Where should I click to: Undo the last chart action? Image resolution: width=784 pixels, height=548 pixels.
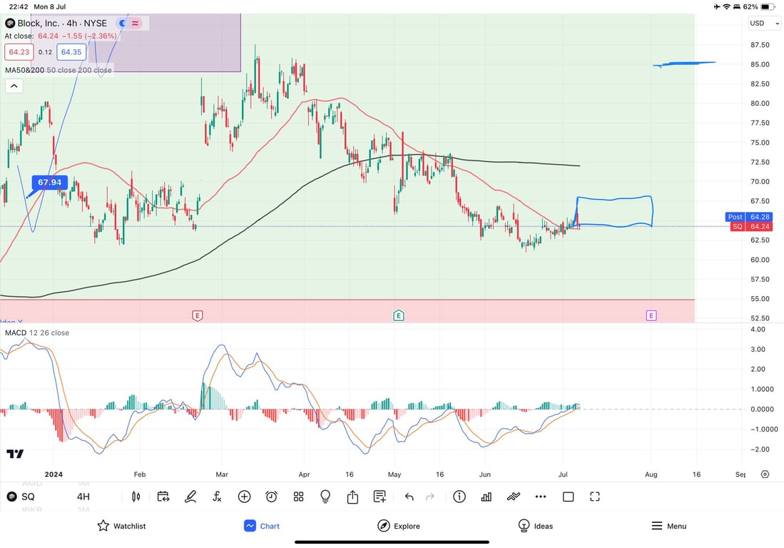click(409, 497)
